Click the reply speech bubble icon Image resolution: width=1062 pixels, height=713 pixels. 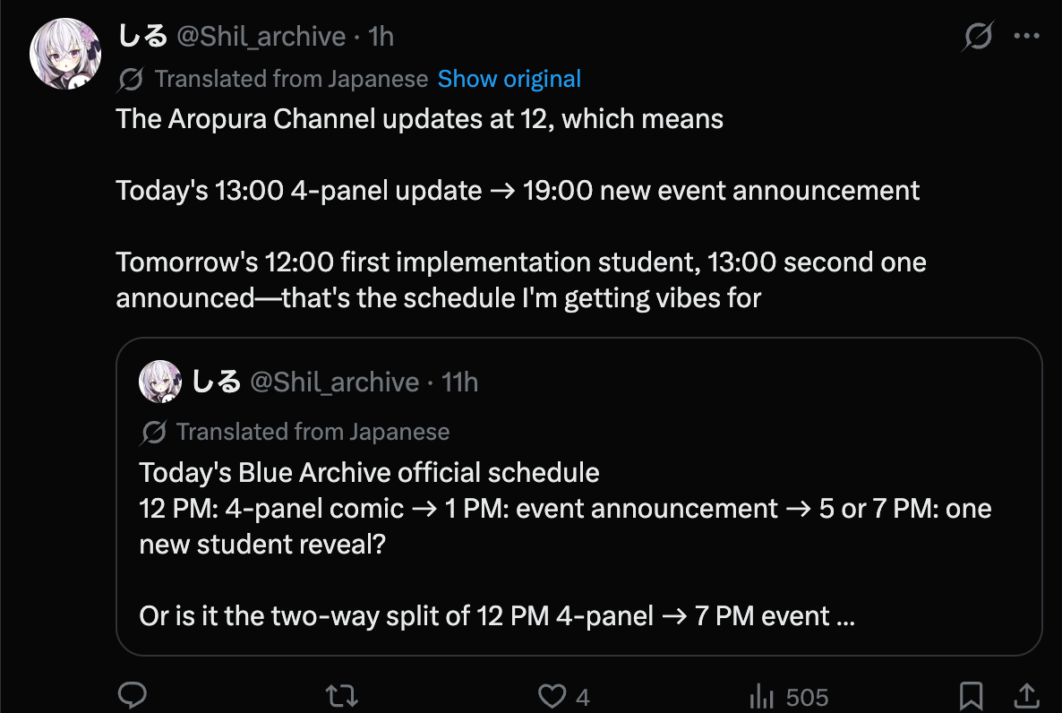(x=132, y=695)
